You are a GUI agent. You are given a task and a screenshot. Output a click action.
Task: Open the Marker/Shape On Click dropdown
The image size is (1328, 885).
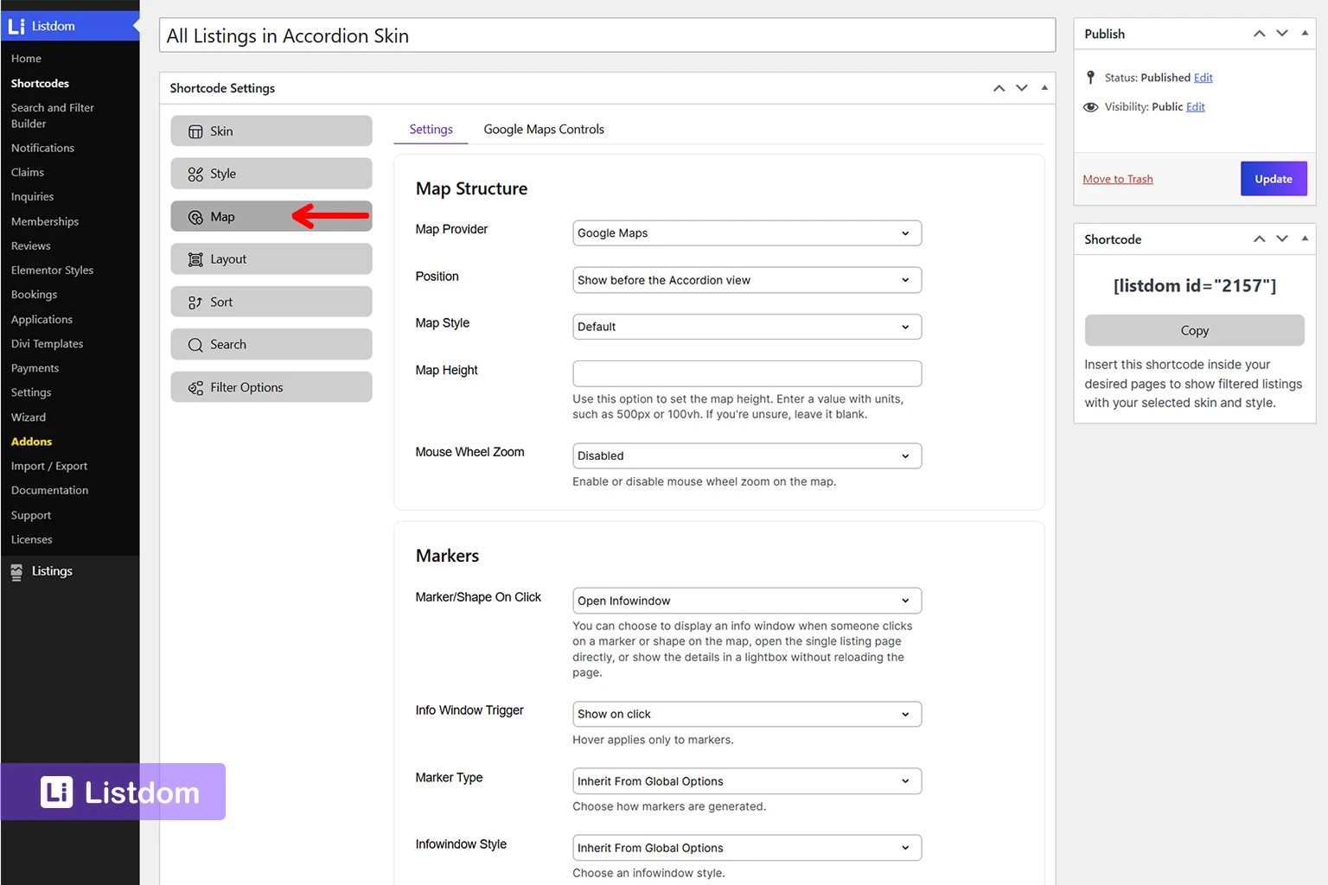[x=747, y=601]
